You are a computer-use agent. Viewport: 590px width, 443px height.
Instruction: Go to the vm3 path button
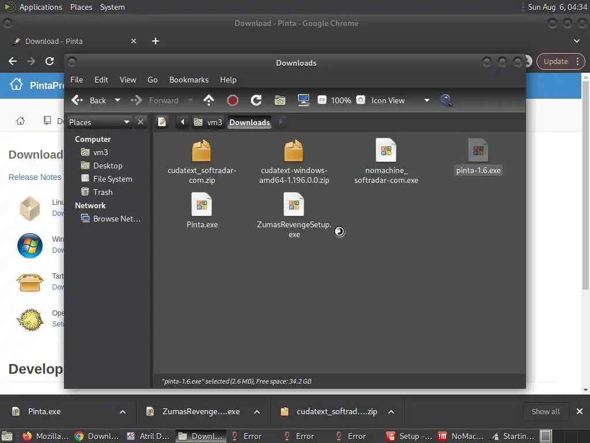pos(207,122)
